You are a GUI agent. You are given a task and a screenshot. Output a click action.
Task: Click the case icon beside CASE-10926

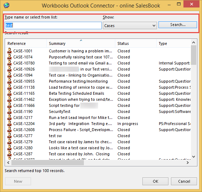[x=10, y=69]
